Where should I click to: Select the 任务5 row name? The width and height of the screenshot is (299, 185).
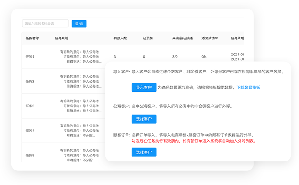pyautogui.click(x=30, y=156)
